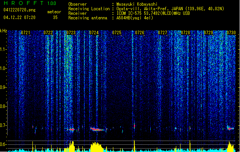
Task: Select the ICOM IC-575 receiver text
Action: click(x=153, y=13)
